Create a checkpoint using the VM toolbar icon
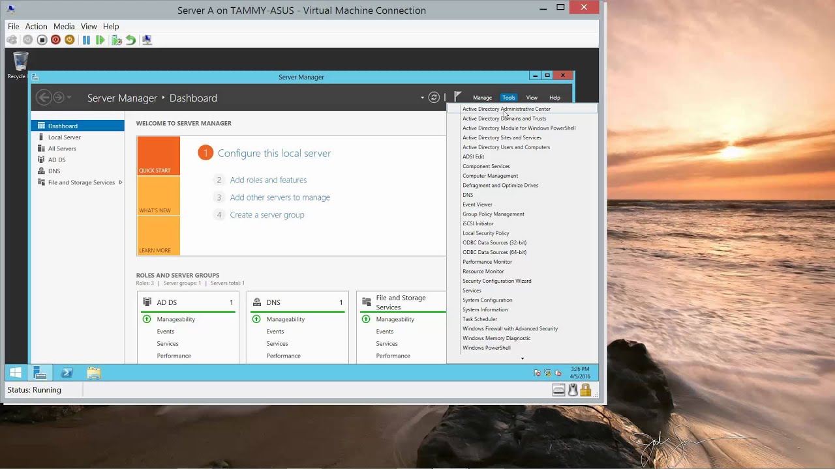 coord(117,40)
